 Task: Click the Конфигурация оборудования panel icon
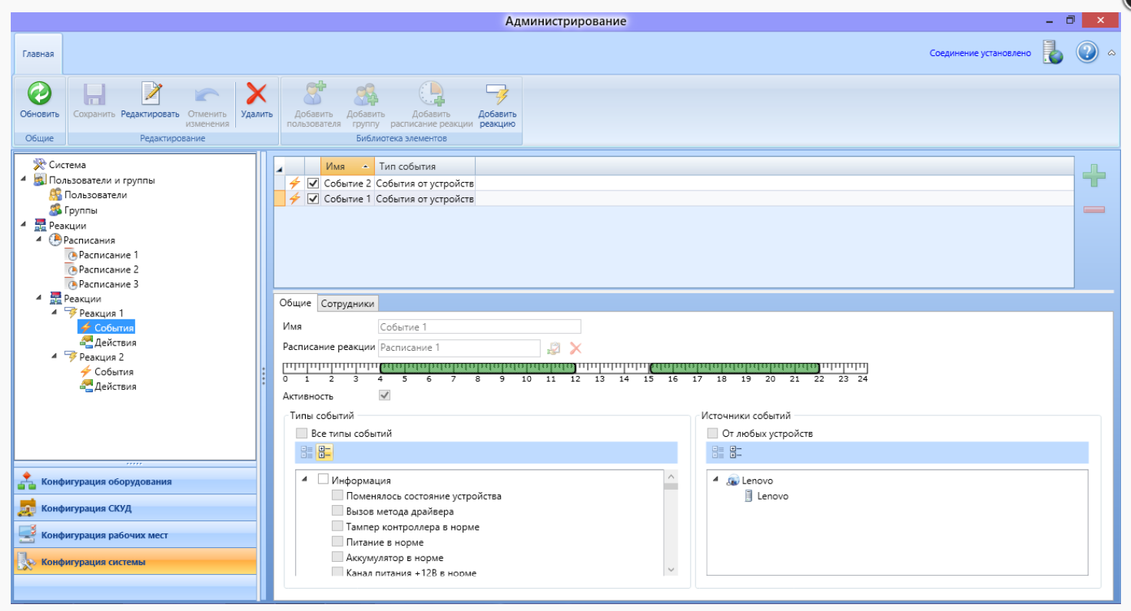point(27,481)
